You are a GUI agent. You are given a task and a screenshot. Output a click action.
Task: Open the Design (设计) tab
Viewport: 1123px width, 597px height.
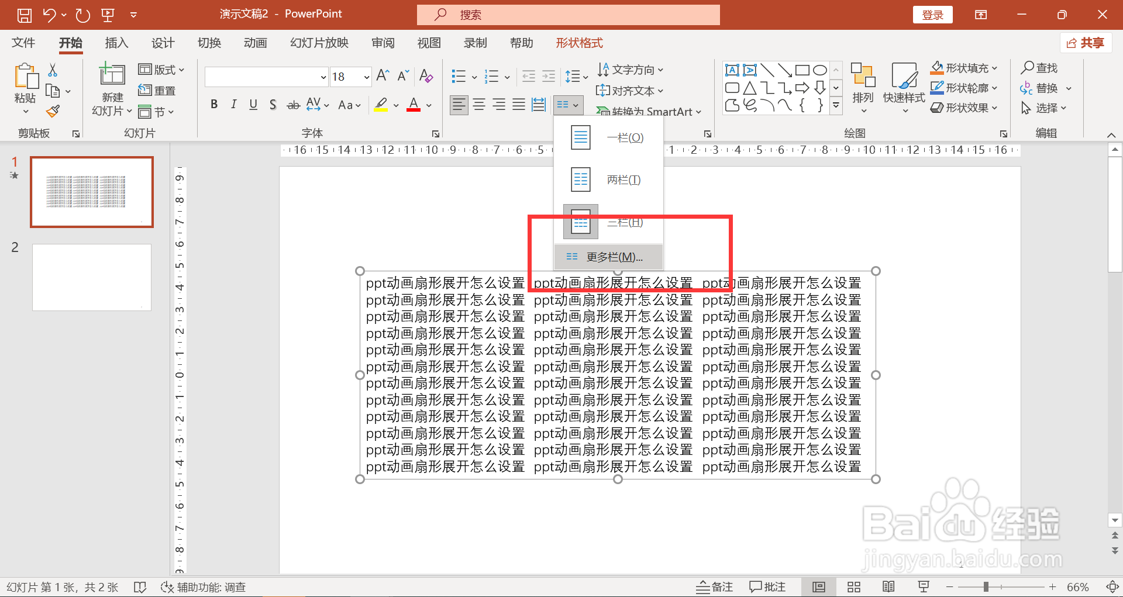coord(163,43)
